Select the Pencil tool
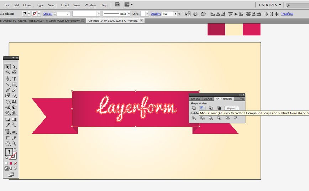Screen dimensions: 309x191 (x=14, y=90)
